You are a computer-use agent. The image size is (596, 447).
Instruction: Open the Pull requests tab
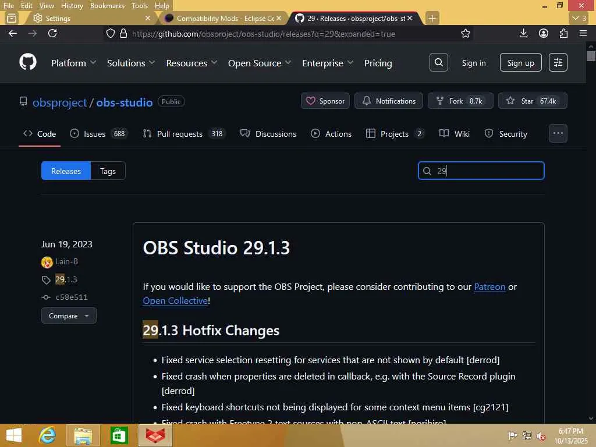pyautogui.click(x=184, y=134)
